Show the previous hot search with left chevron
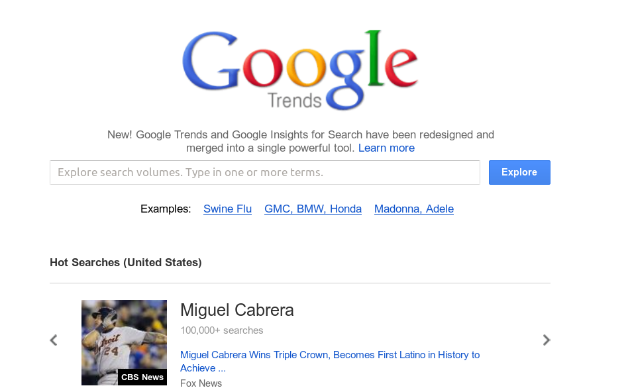This screenshot has height=392, width=630. click(54, 340)
